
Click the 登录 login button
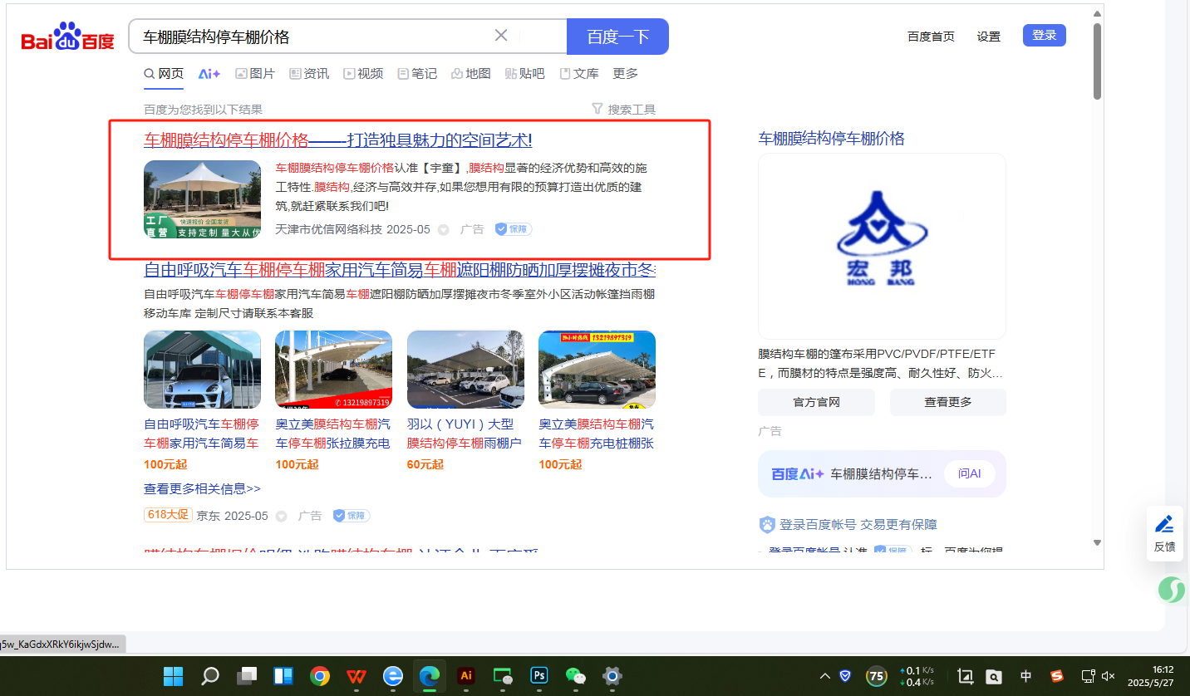[x=1044, y=35]
